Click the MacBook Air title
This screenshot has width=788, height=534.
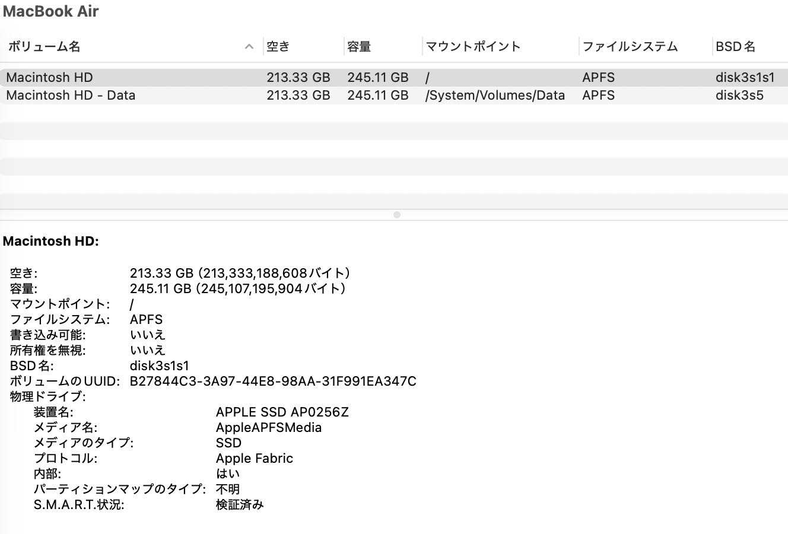(51, 11)
